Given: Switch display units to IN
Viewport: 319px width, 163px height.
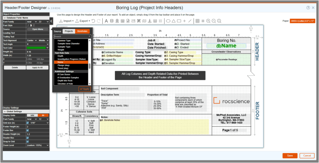Looking at the screenshot, I should (43, 115).
